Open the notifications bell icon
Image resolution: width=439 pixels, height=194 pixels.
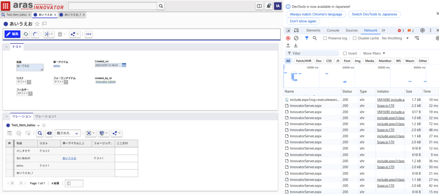pyautogui.click(x=268, y=6)
